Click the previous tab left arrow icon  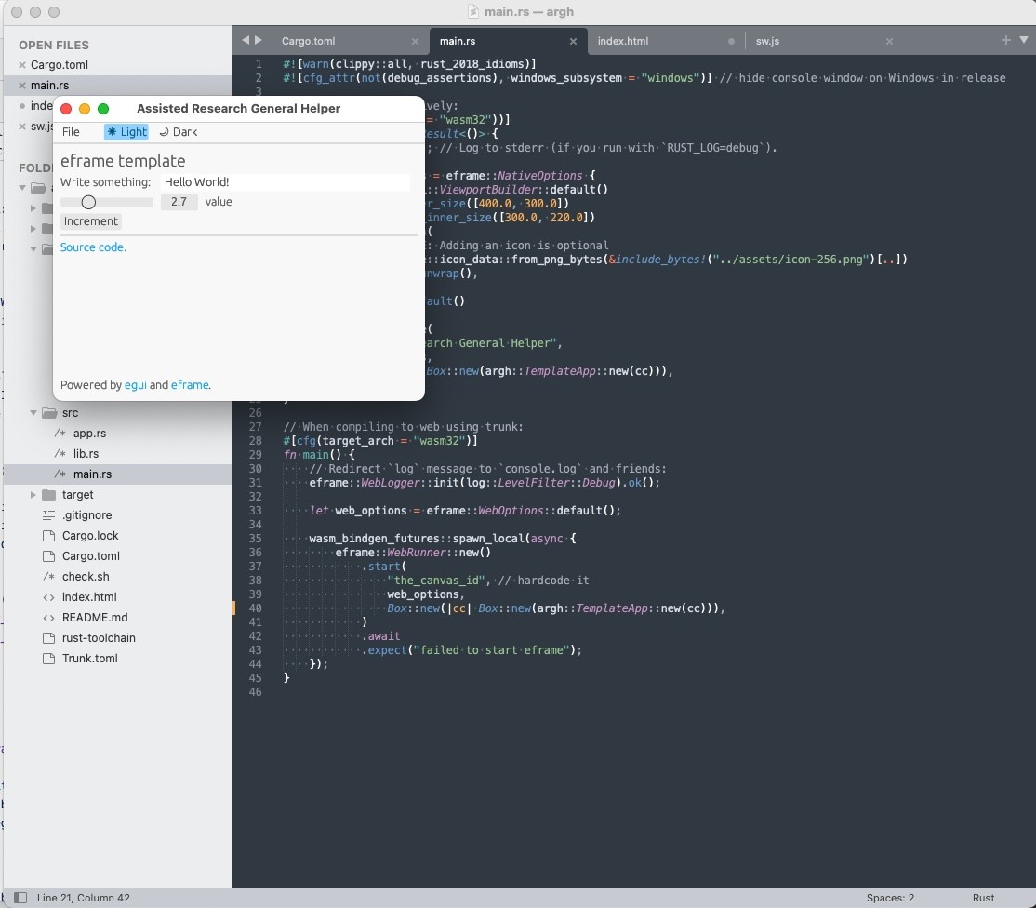[x=246, y=40]
